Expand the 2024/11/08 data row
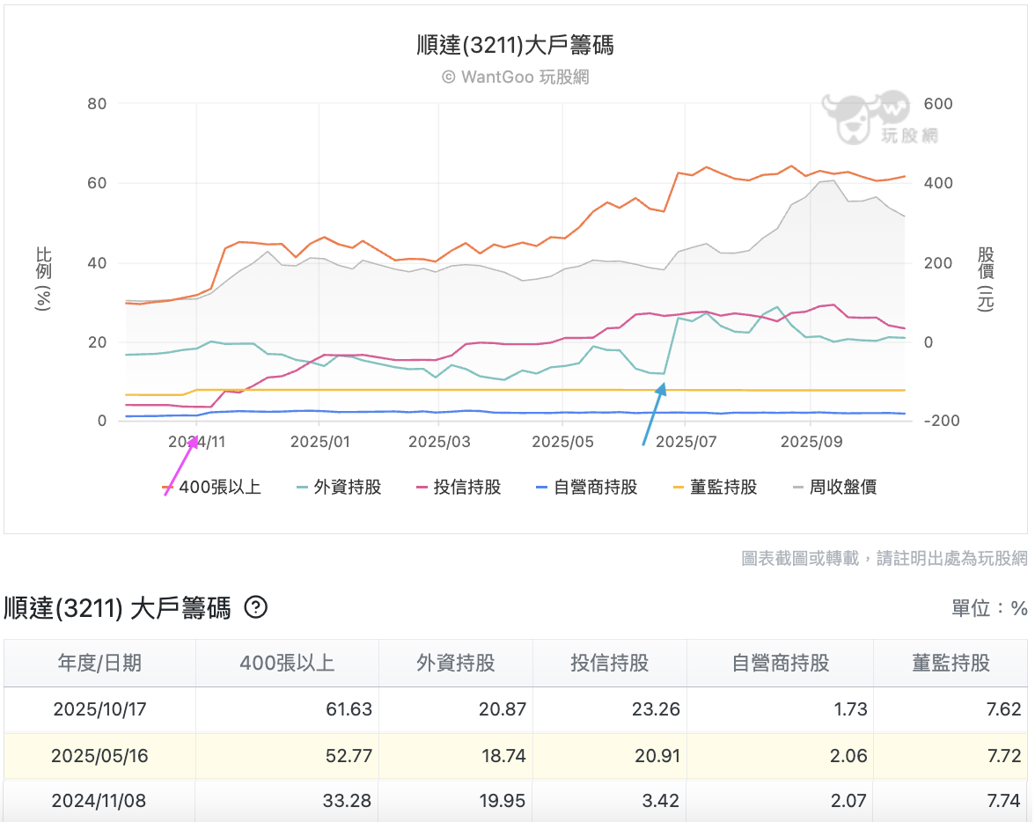 click(x=99, y=802)
